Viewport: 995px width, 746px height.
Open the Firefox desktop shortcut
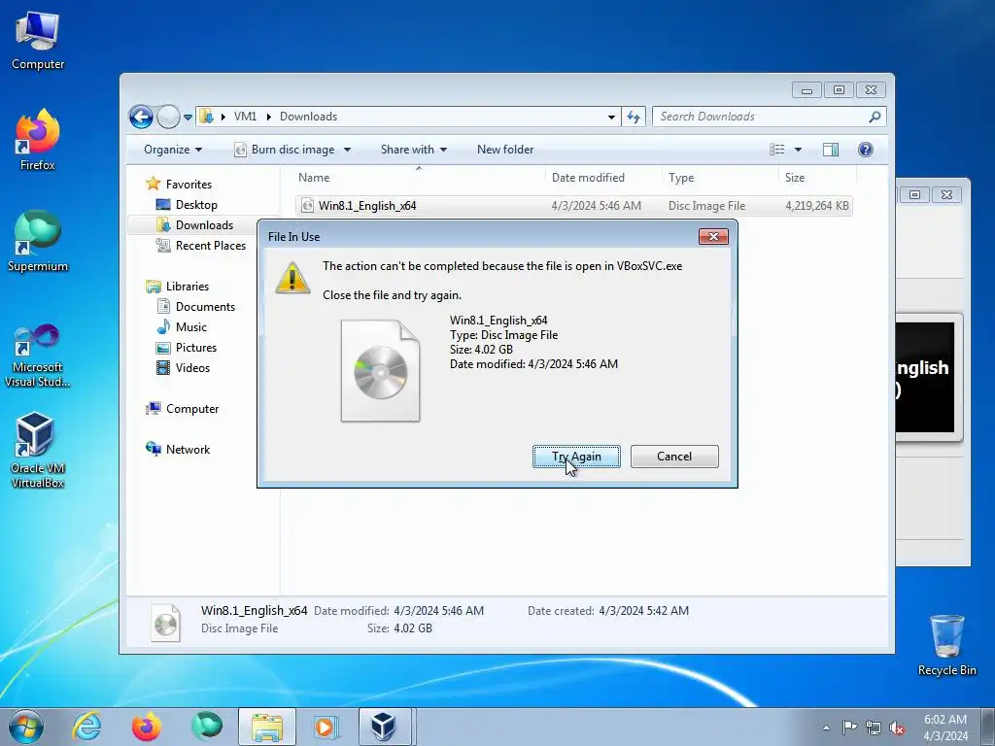(x=38, y=140)
